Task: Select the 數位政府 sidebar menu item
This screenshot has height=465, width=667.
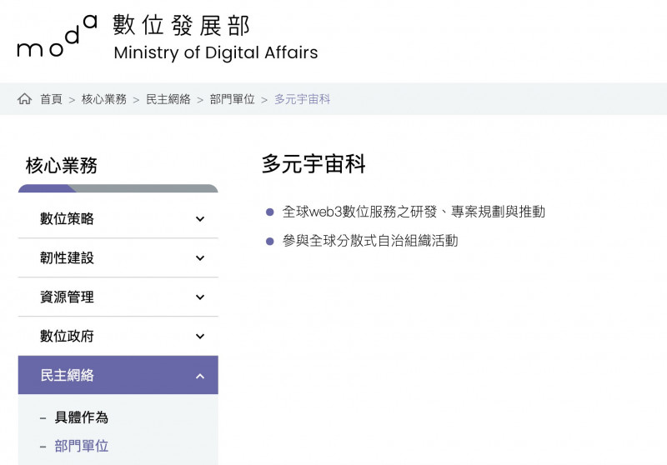Action: [118, 336]
